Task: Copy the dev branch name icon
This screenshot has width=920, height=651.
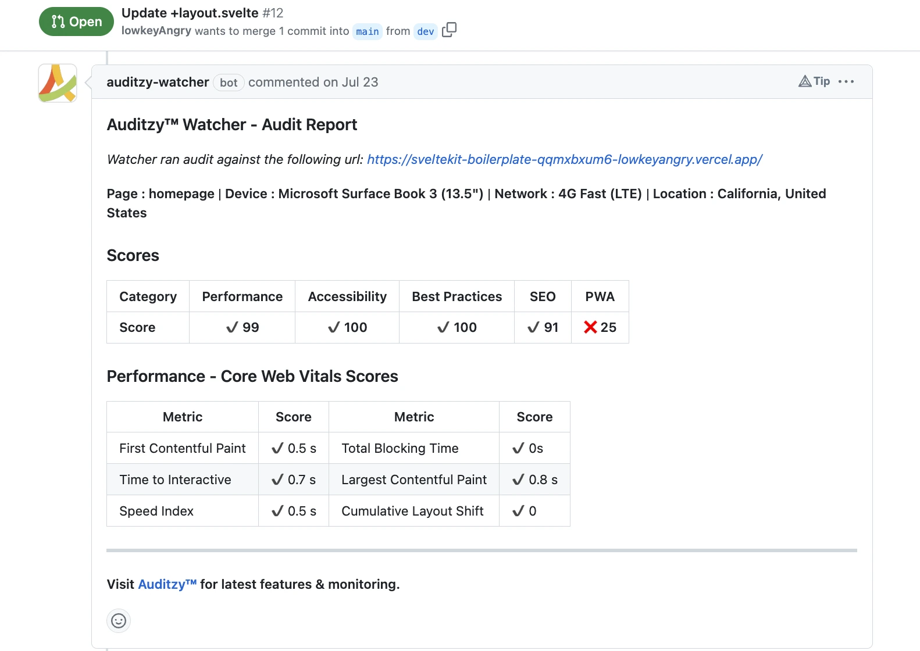Action: (x=449, y=30)
